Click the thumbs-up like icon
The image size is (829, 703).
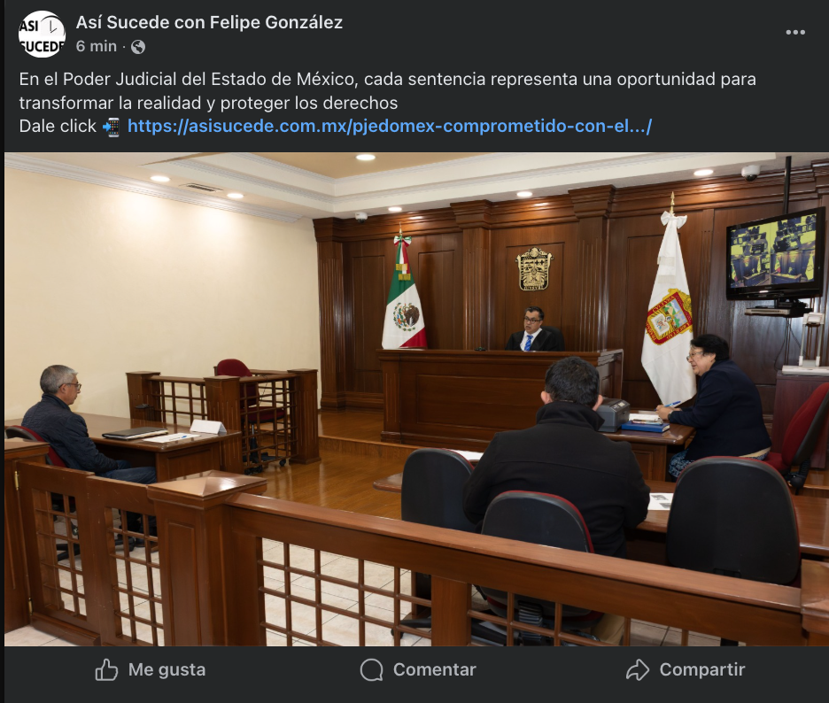pyautogui.click(x=106, y=669)
